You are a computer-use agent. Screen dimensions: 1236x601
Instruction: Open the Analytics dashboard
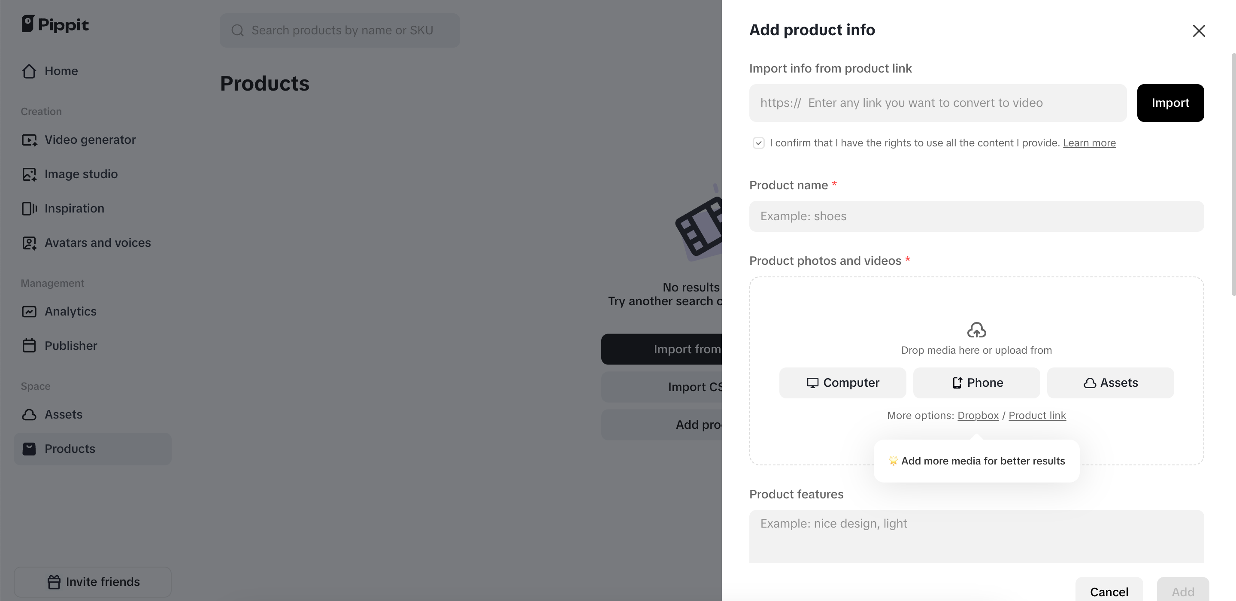coord(70,311)
